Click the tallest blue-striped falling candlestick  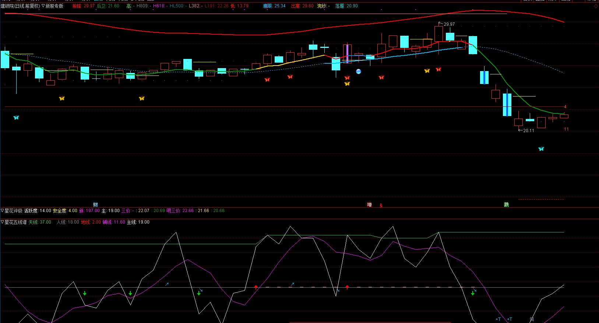click(507, 105)
